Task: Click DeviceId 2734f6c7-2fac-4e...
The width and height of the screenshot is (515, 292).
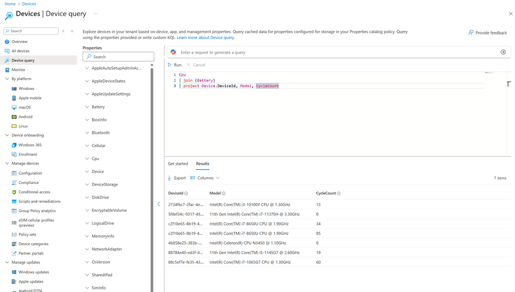Action: pos(186,205)
